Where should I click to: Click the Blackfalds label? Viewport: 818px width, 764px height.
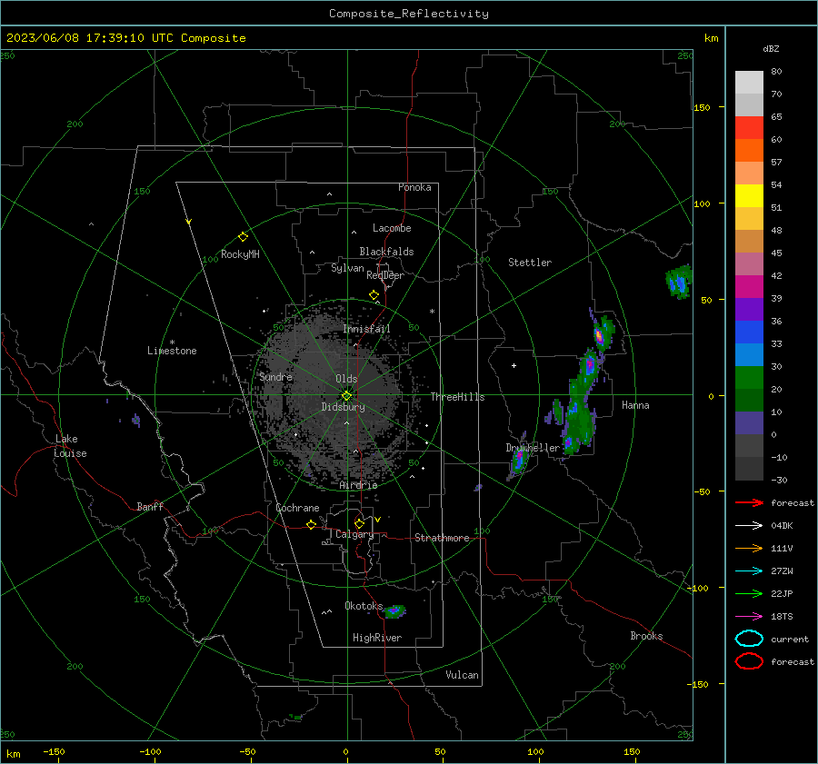tap(386, 252)
